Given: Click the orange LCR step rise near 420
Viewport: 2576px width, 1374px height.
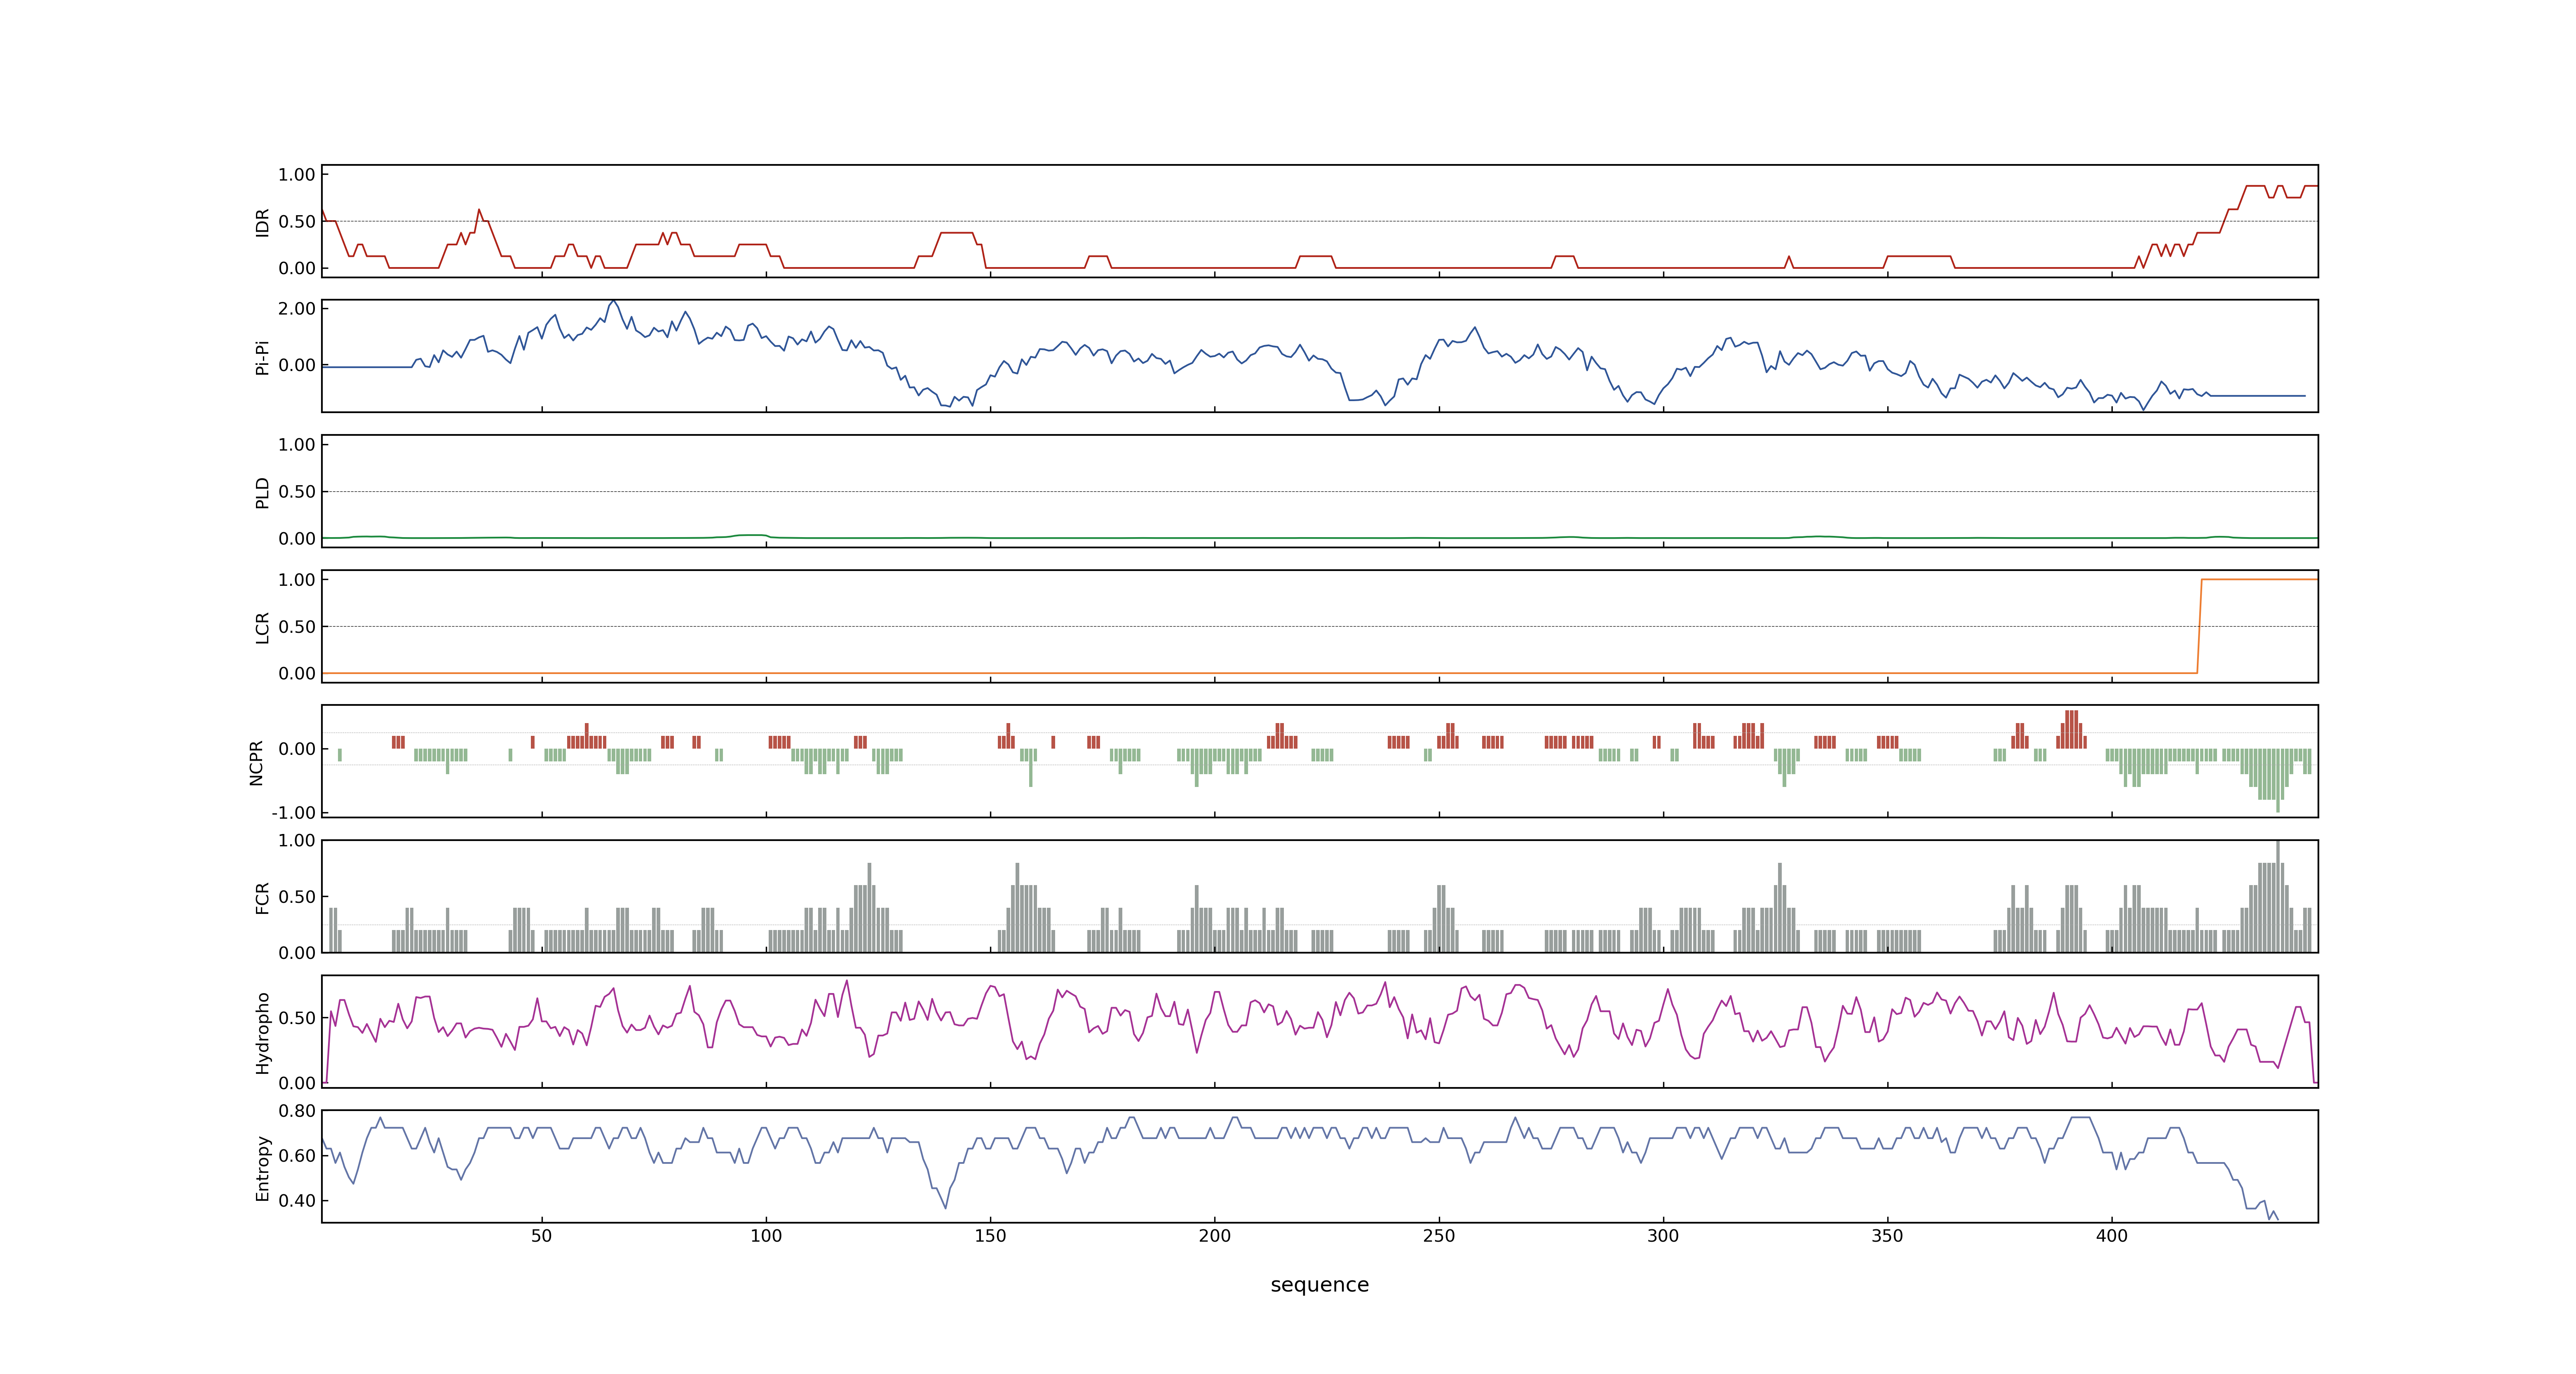Looking at the screenshot, I should click(2199, 626).
